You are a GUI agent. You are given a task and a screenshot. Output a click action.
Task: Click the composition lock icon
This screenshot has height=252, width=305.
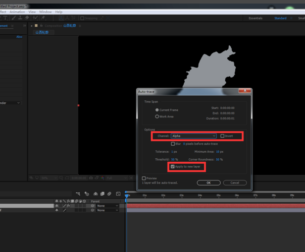(41, 25)
